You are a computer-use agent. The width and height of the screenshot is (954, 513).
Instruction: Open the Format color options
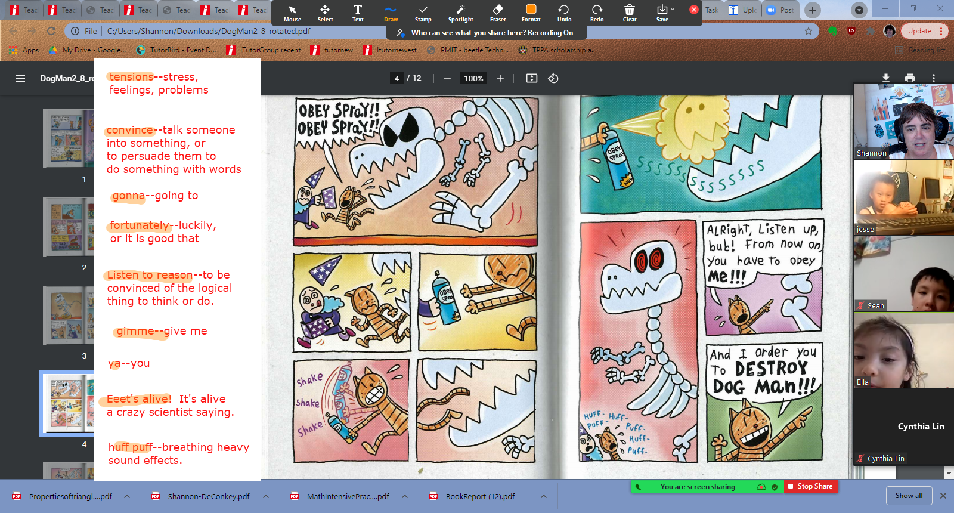click(531, 13)
